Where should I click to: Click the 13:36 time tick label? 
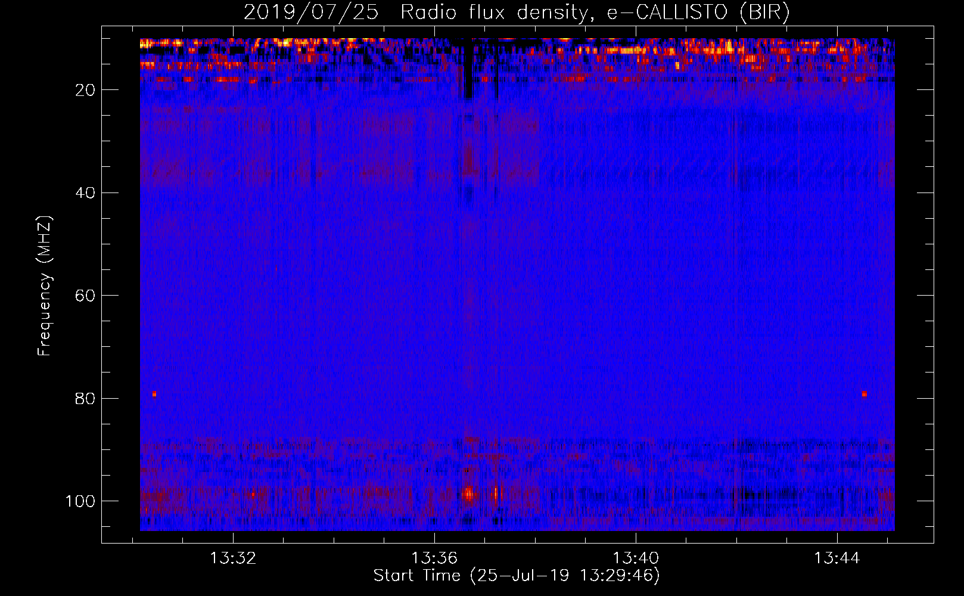[x=434, y=558]
